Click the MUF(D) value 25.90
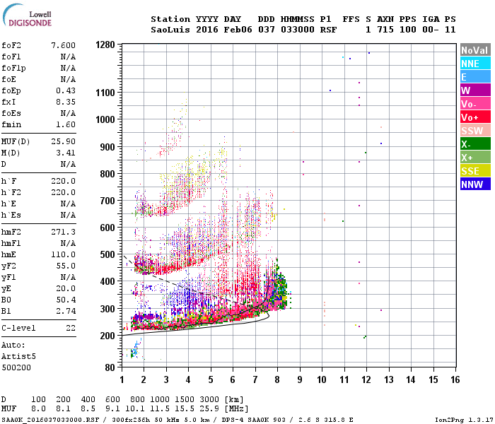 63,141
